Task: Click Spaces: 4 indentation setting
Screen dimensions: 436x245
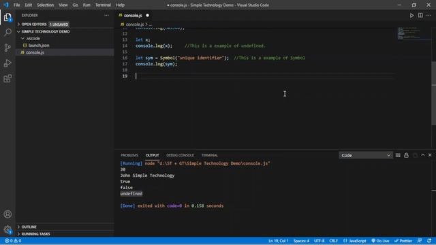Action: [x=301, y=241]
